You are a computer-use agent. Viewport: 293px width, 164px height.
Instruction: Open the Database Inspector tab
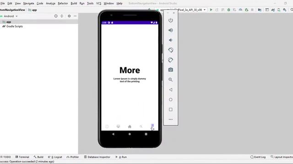coord(97,157)
